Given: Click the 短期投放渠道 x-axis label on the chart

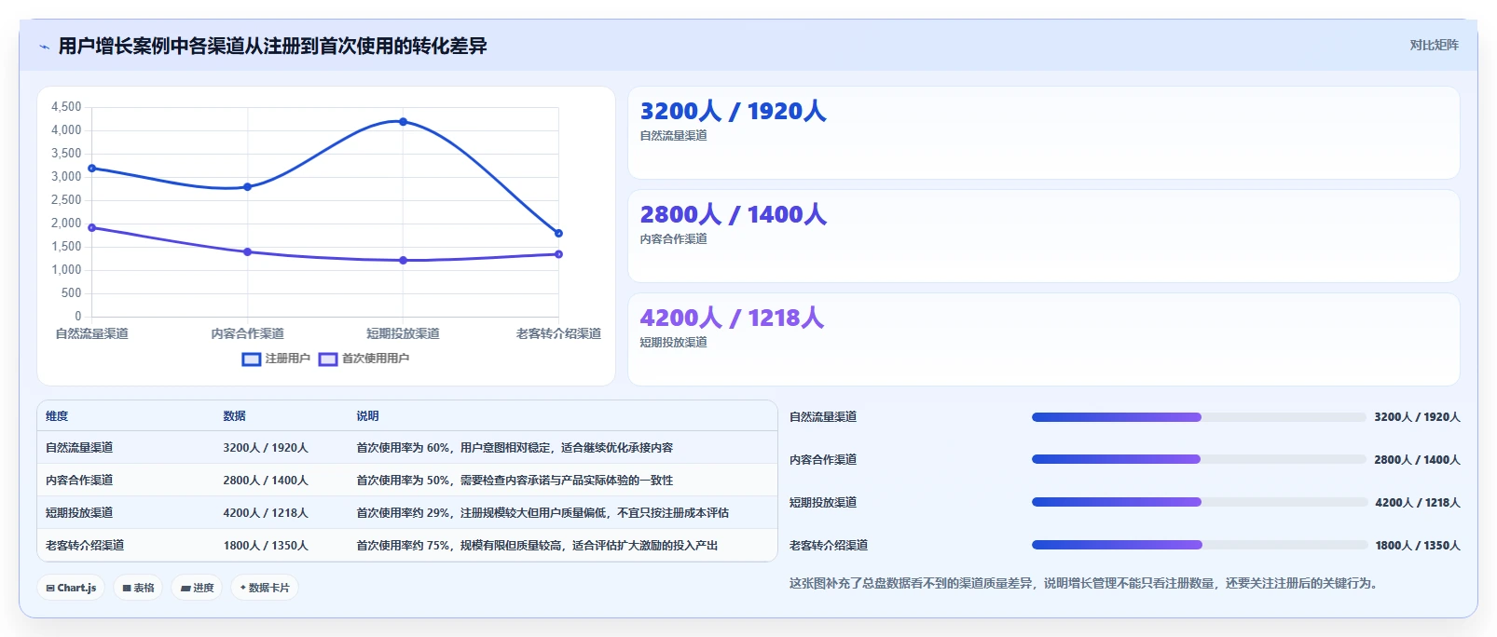Looking at the screenshot, I should 403,333.
